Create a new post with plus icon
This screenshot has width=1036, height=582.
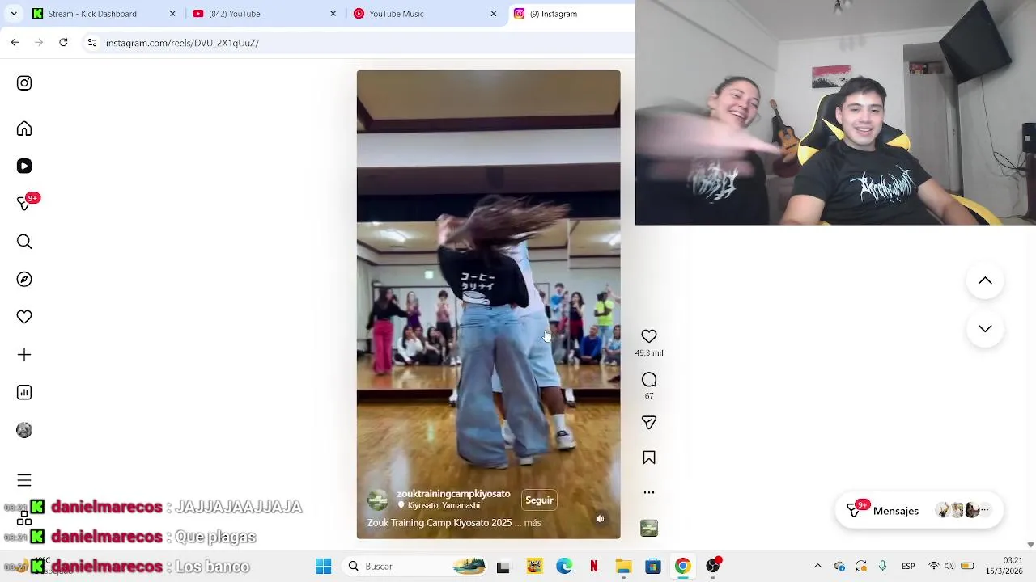coord(24,355)
